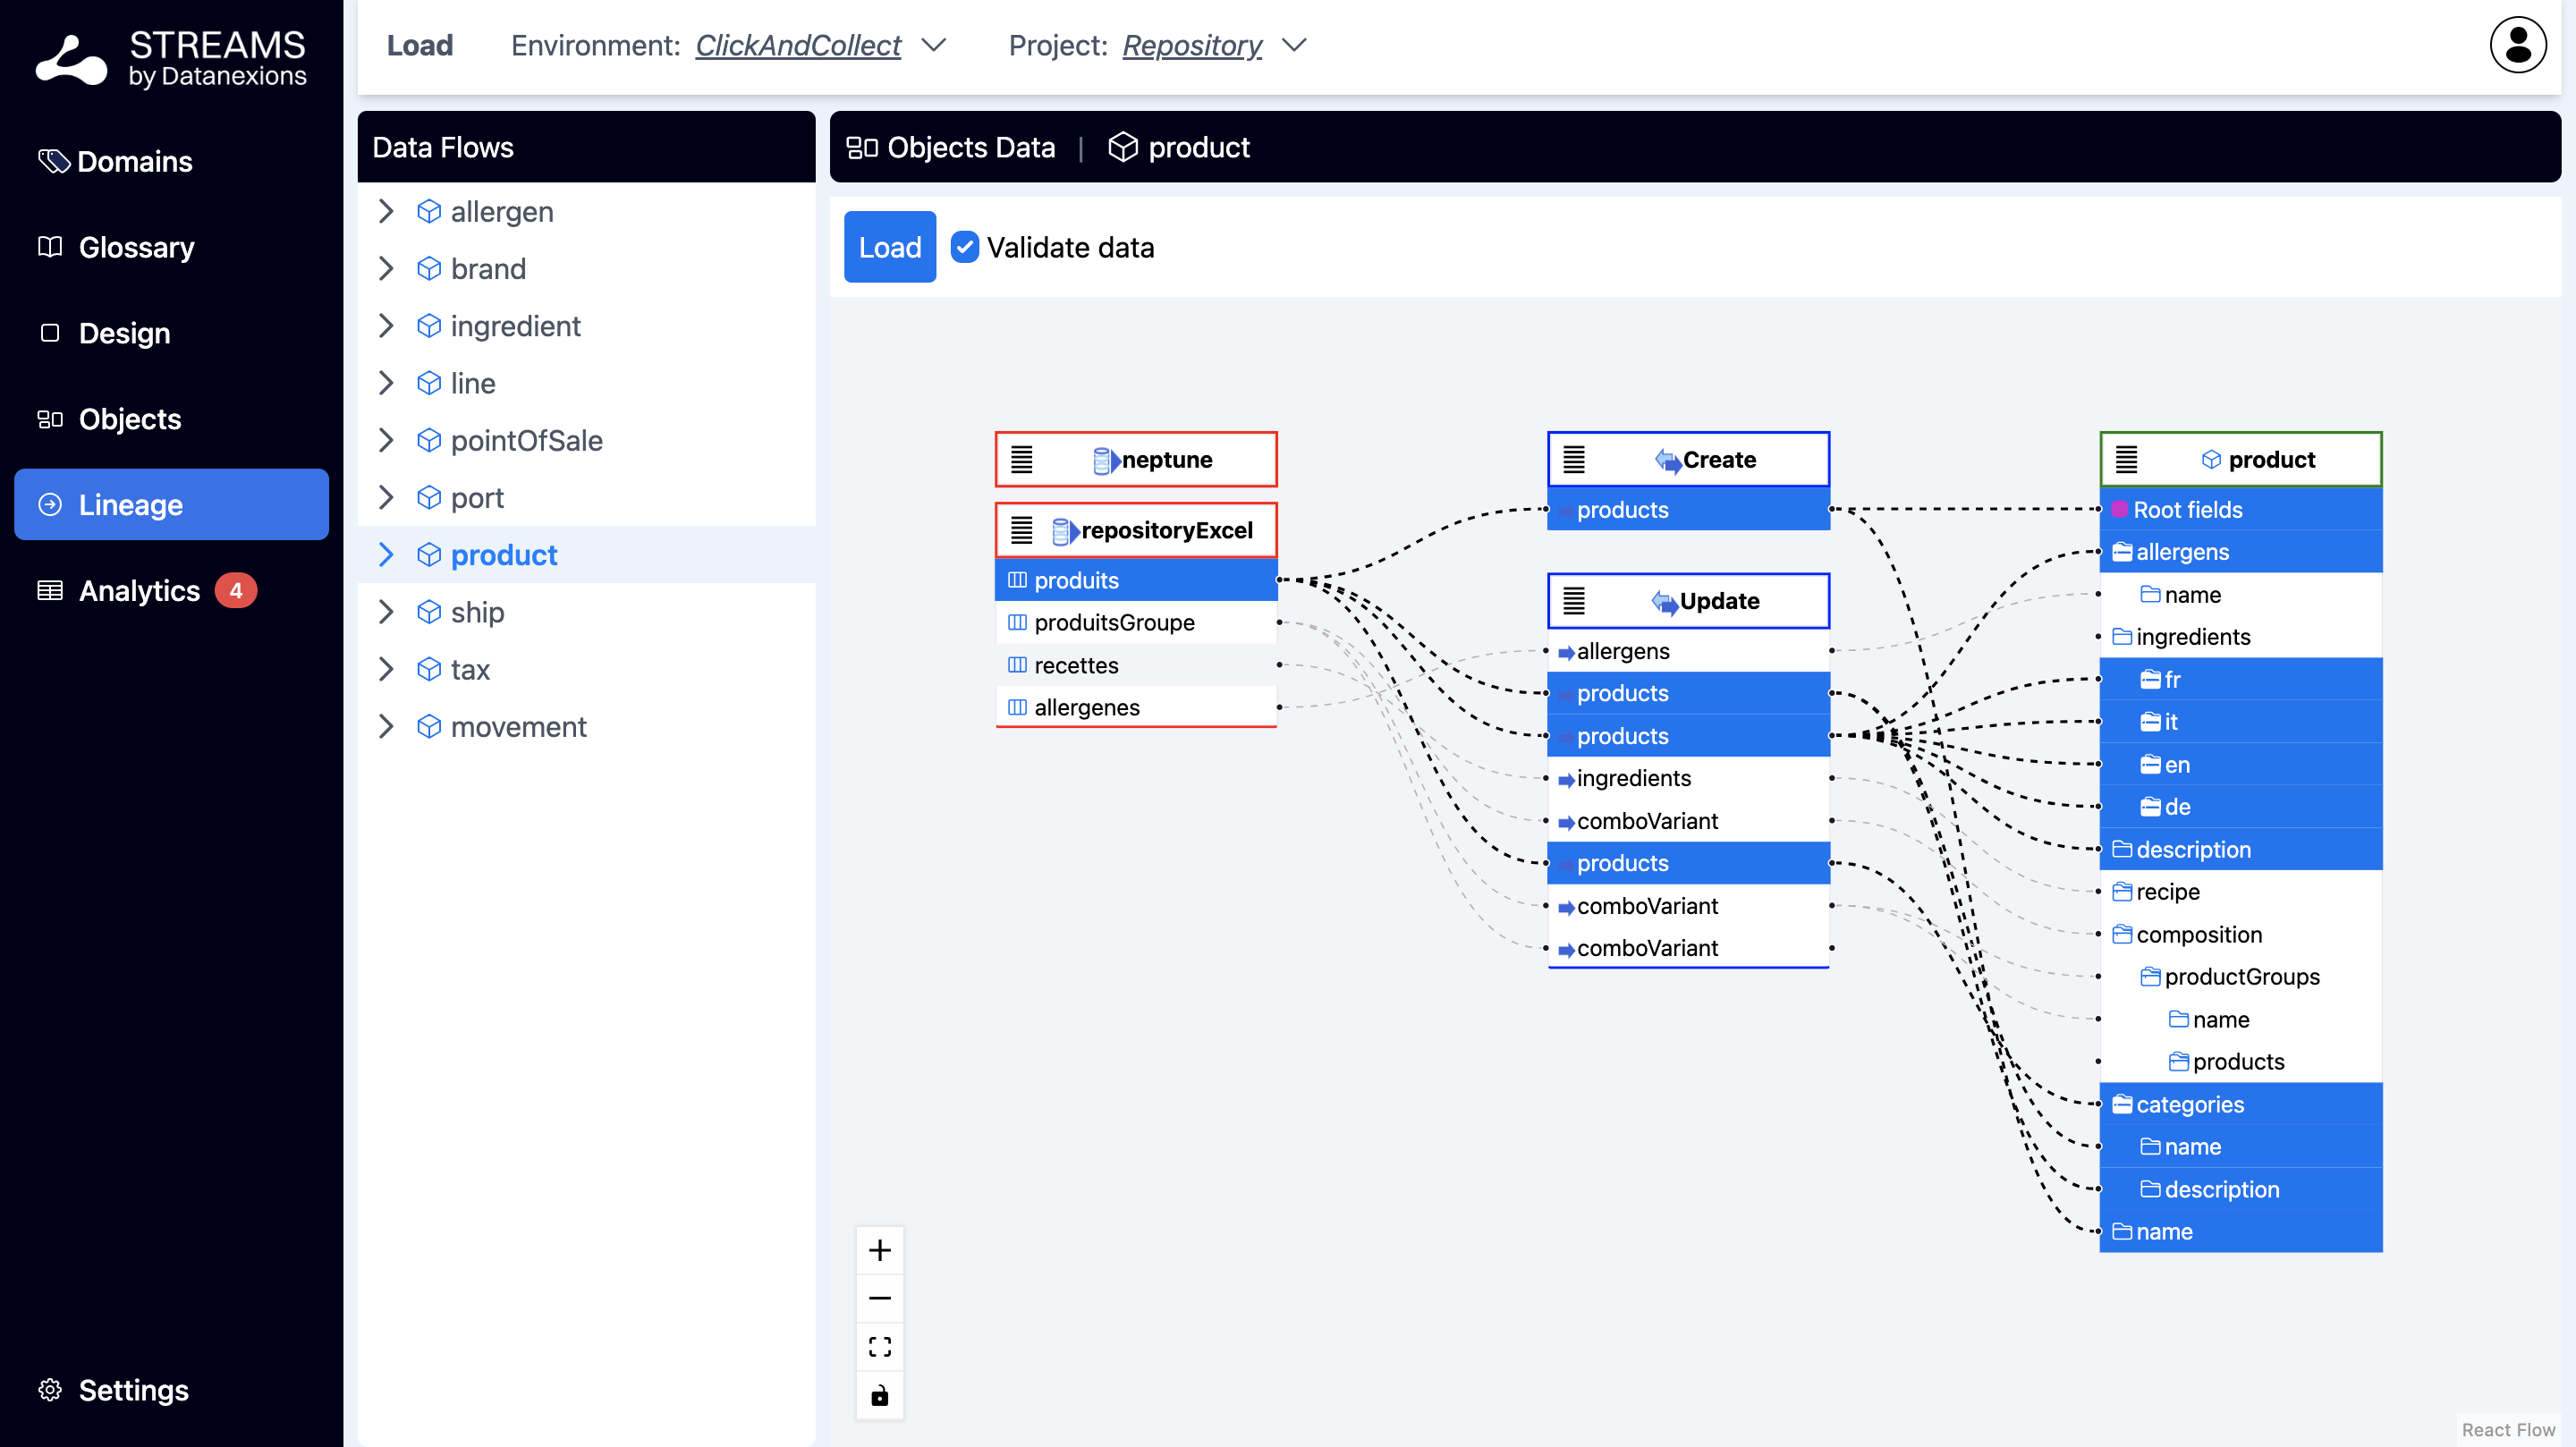Click the zoom in plus control

click(879, 1250)
